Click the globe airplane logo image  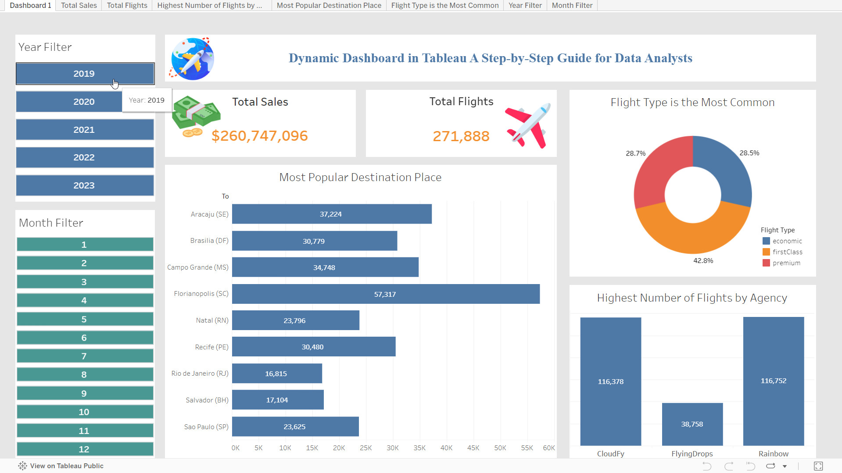(192, 59)
